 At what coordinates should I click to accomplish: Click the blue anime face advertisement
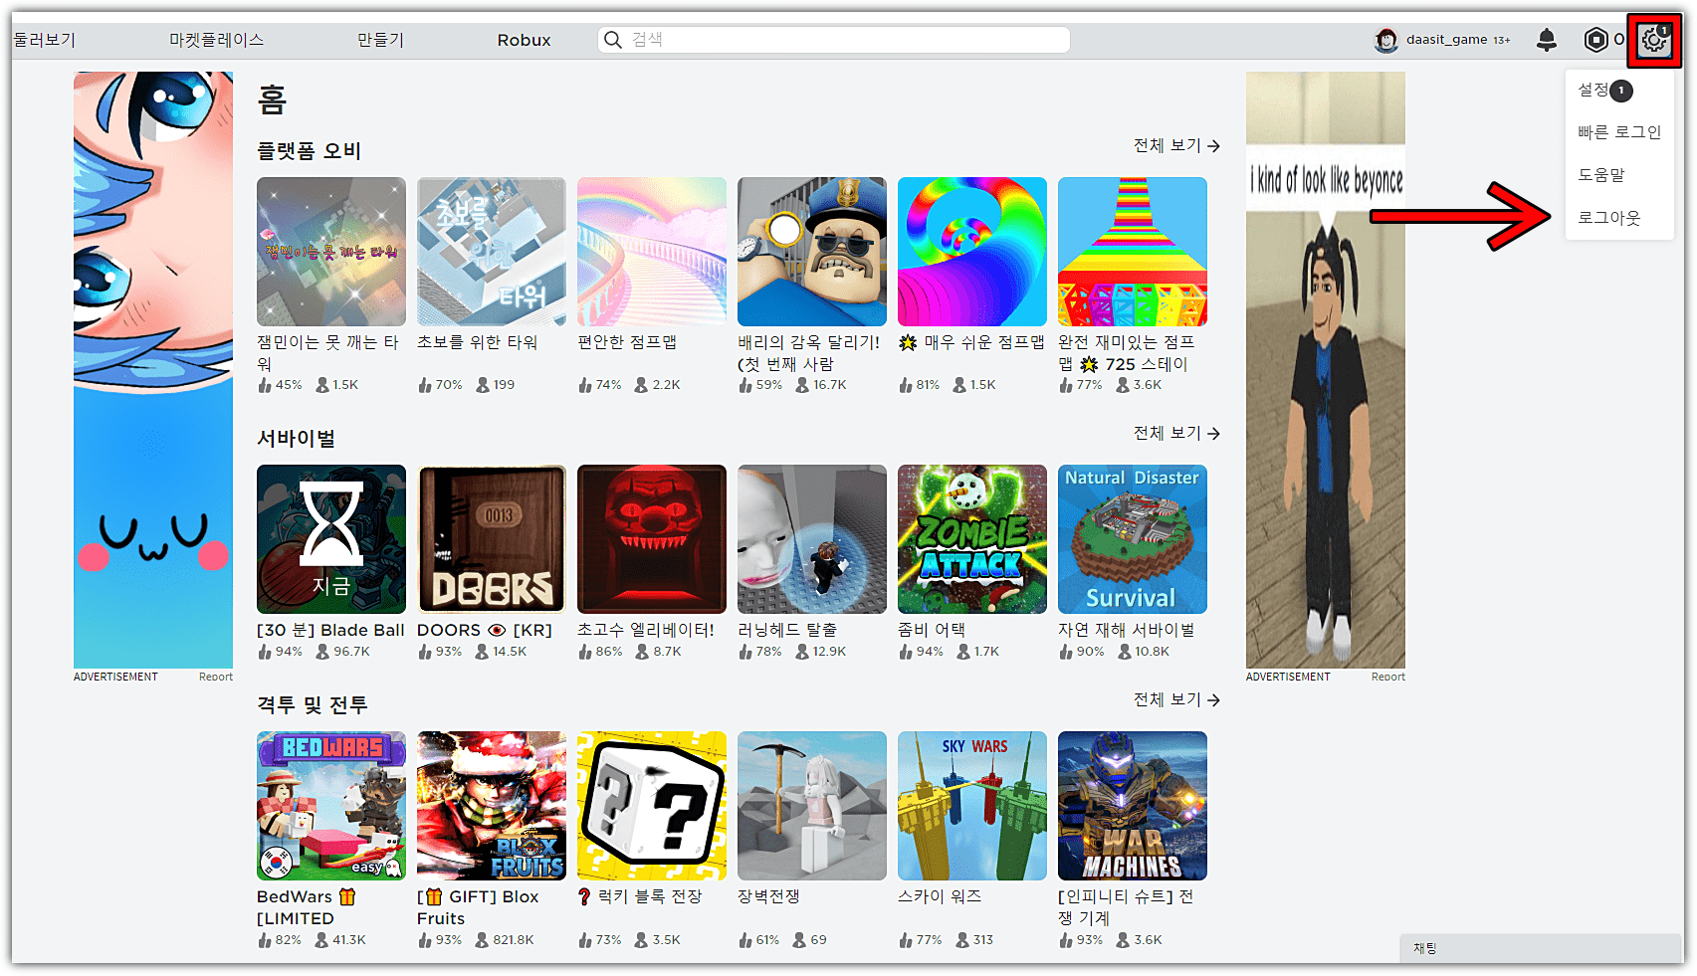[x=153, y=369]
